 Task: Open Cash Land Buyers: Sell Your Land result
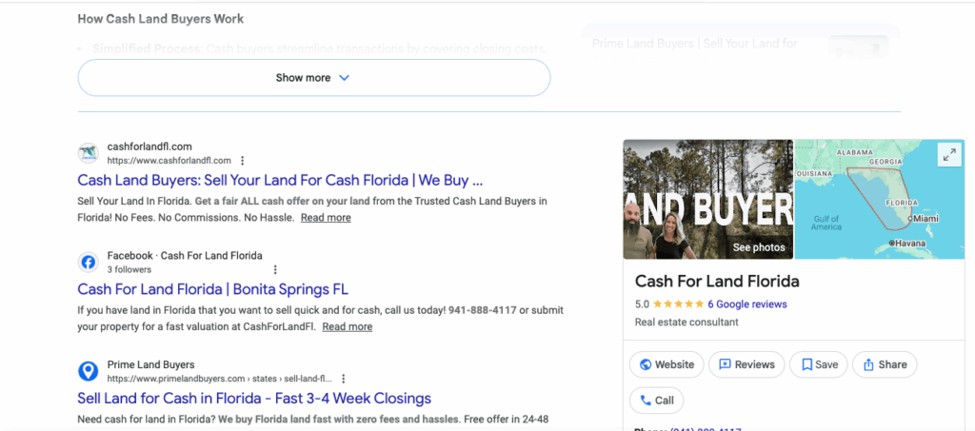pos(280,181)
